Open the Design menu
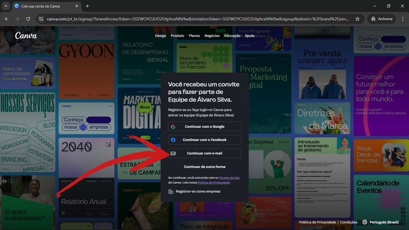 [x=160, y=36]
